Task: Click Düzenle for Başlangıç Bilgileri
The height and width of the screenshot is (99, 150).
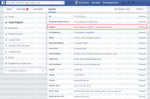Action: 142,43
